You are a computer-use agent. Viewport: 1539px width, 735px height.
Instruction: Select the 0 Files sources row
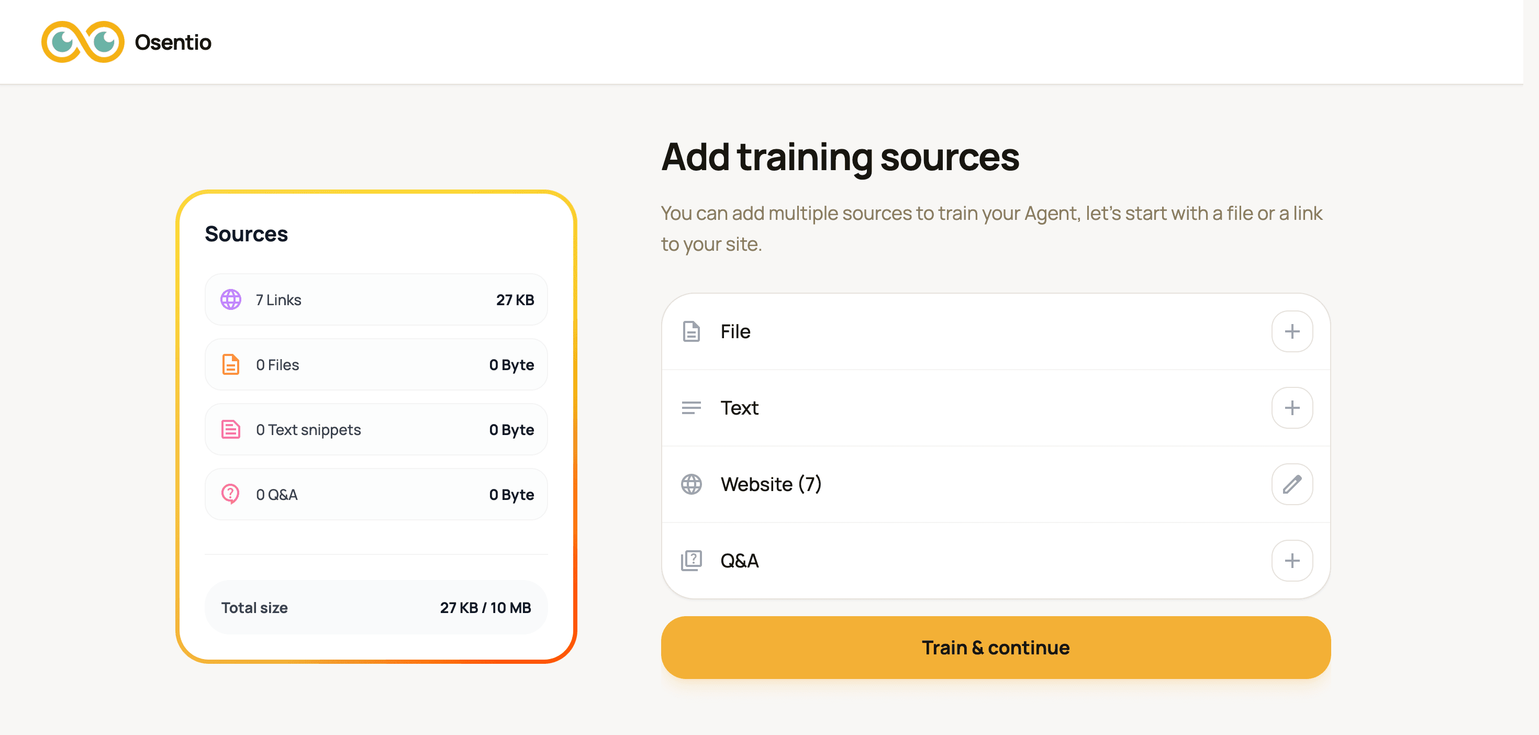point(376,364)
